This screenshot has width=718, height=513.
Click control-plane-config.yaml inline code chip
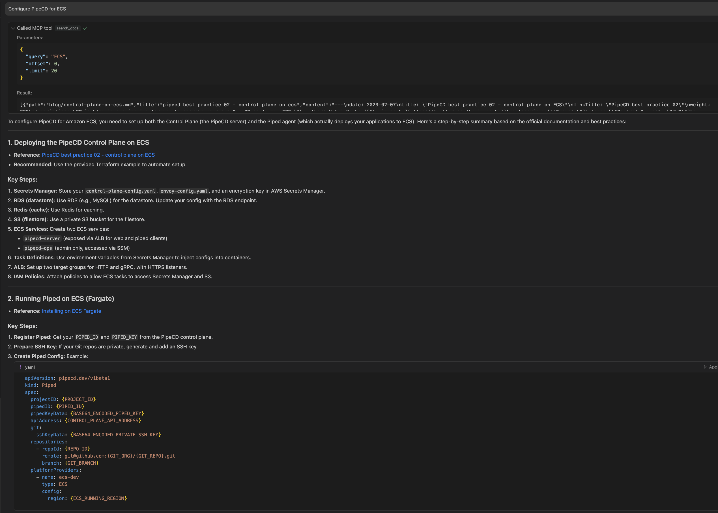(x=121, y=191)
